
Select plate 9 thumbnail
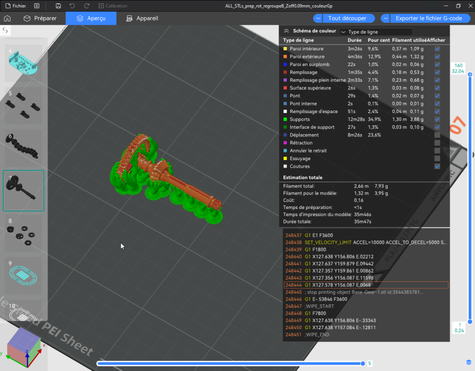(23, 276)
